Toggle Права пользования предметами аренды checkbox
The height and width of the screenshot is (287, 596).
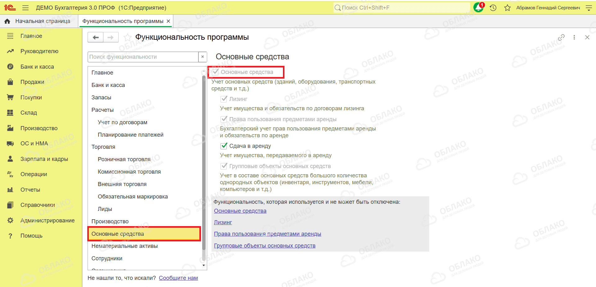224,119
